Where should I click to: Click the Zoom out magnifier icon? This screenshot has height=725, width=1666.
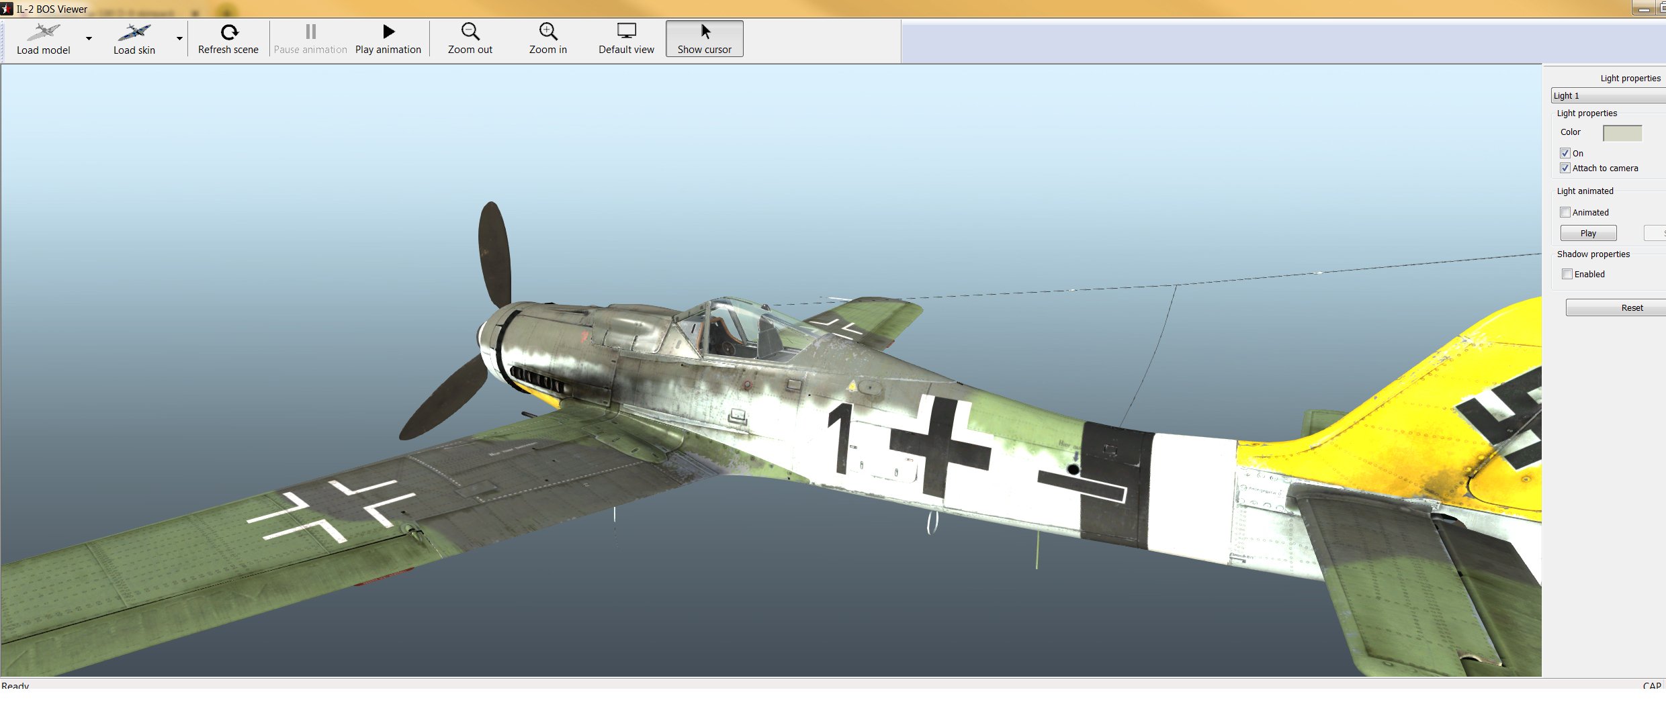tap(470, 32)
